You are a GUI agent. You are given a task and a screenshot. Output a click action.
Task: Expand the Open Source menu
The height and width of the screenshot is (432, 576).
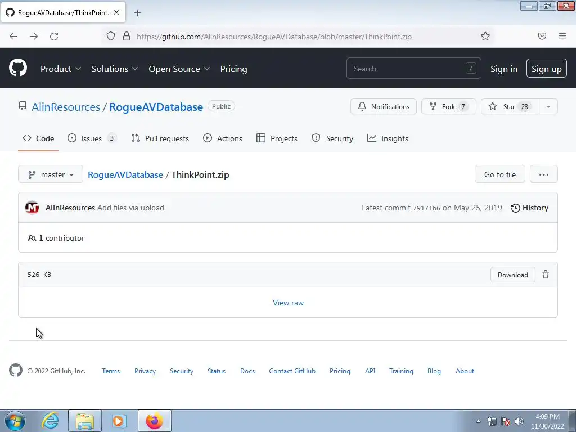[x=179, y=69]
